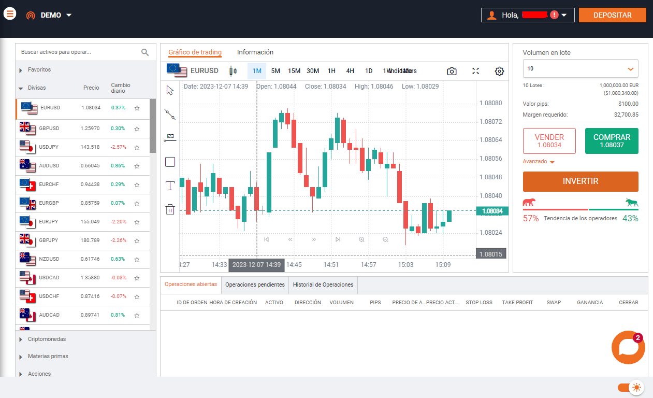The width and height of the screenshot is (653, 398).
Task: Favorite EURGBP with its star
Action: [137, 203]
